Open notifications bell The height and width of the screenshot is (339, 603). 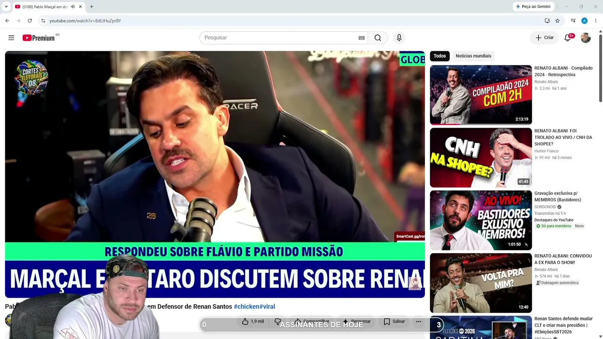tap(568, 38)
